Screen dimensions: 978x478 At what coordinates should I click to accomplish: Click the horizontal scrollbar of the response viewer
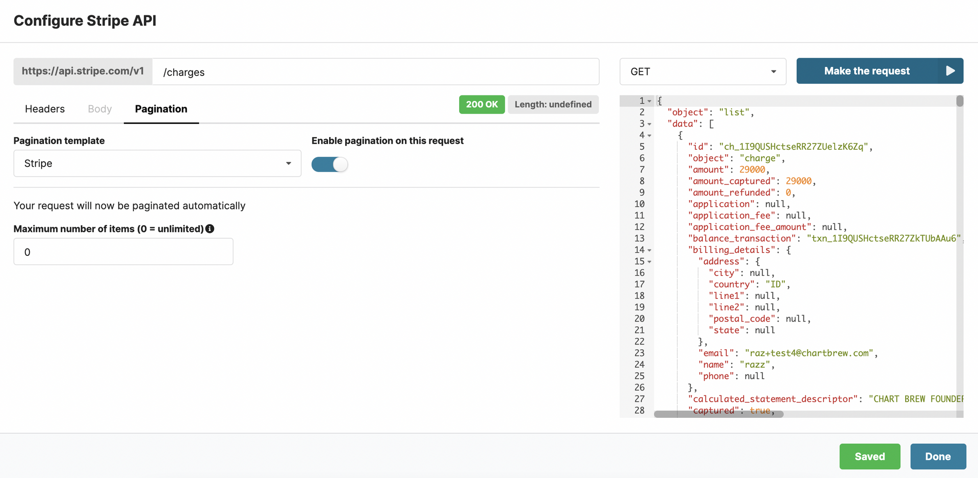tap(718, 414)
